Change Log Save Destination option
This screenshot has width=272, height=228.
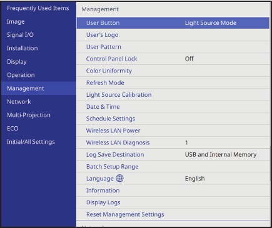[173, 154]
